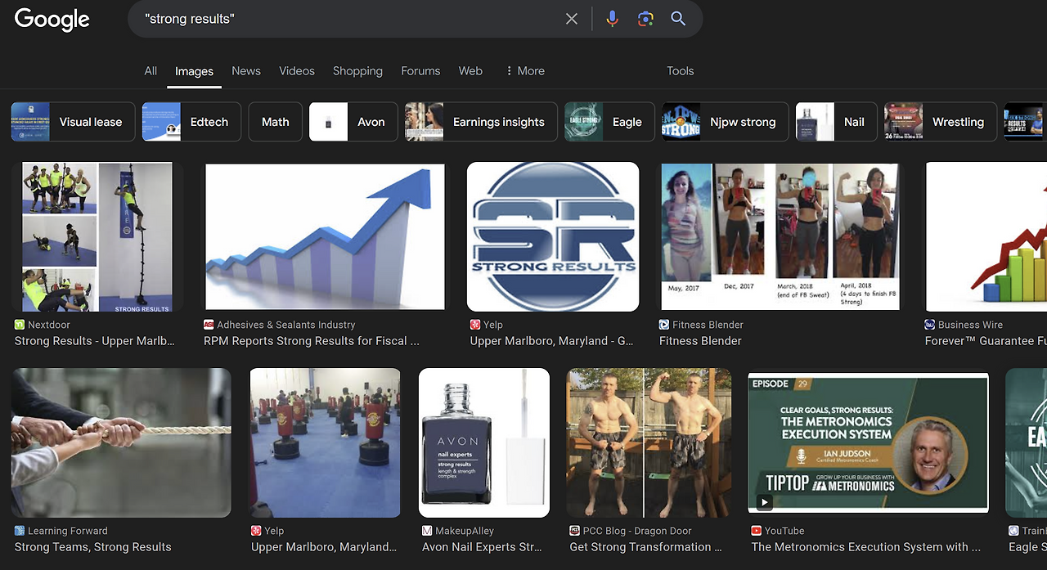The width and height of the screenshot is (1047, 570).
Task: Filter by Edtech chip
Action: [191, 122]
